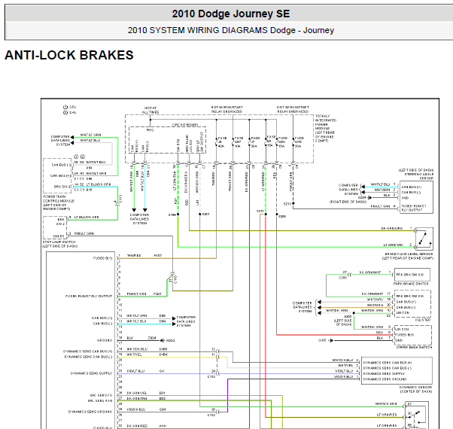Click the "BRAKE FLUID LEVEL SENSOR" label
The image size is (453, 429).
[x=409, y=254]
